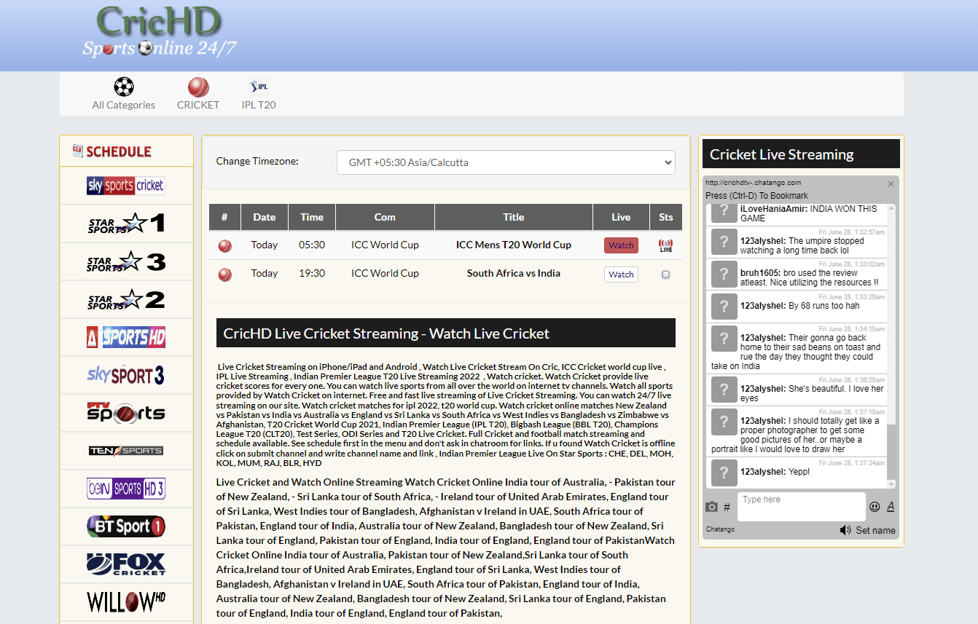Screen dimensions: 978x624
Task: Click iLoveHaniaAmir username in chat
Action: (x=774, y=209)
